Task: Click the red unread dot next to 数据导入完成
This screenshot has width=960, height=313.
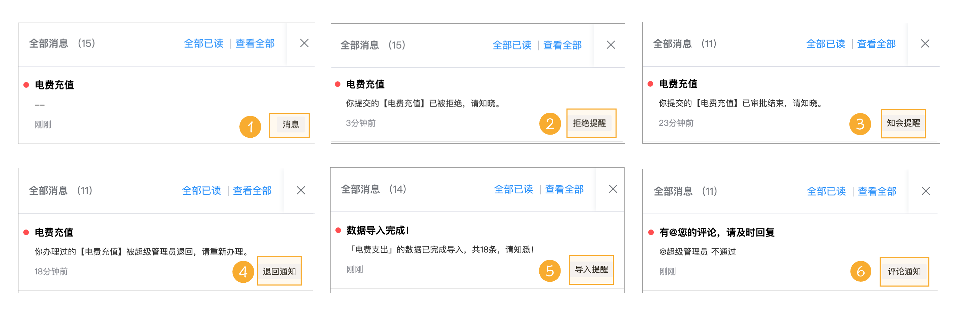Action: (x=338, y=230)
